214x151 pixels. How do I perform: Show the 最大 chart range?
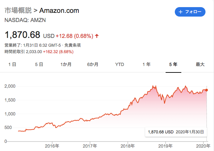click(x=200, y=64)
